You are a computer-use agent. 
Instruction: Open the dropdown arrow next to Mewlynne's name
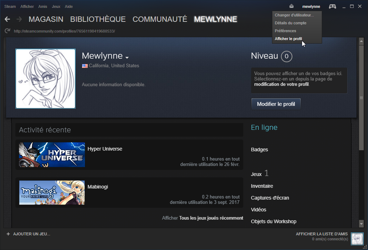[127, 57]
